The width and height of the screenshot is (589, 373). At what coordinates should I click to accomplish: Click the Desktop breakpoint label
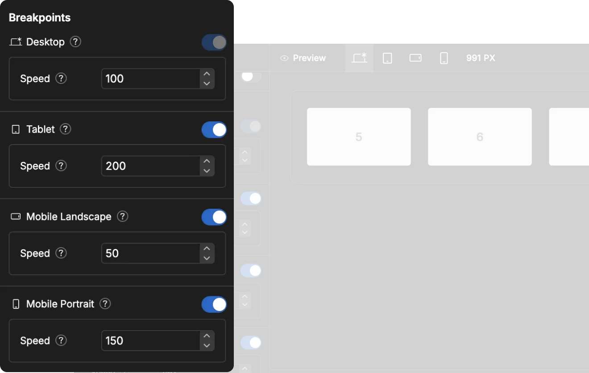46,42
